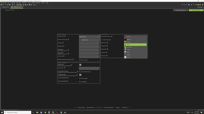Open help icon beside Break sound
The image size is (204, 114).
107,43
